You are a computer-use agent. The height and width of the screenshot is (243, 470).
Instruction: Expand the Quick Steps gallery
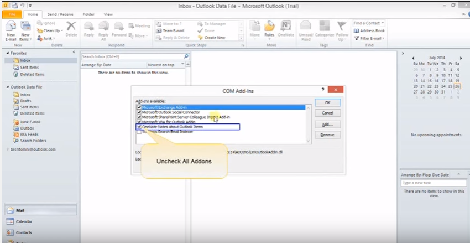click(241, 38)
